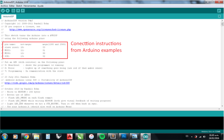Click the 'October 2010 by Randall Bohn' line
Image resolution: width=224 pixels, height=140 pixels.
20,89
